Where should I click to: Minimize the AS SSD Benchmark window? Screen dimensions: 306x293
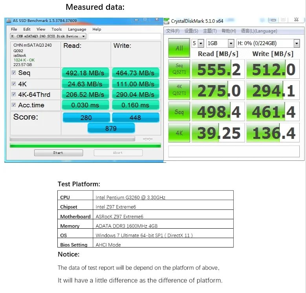(136, 20)
